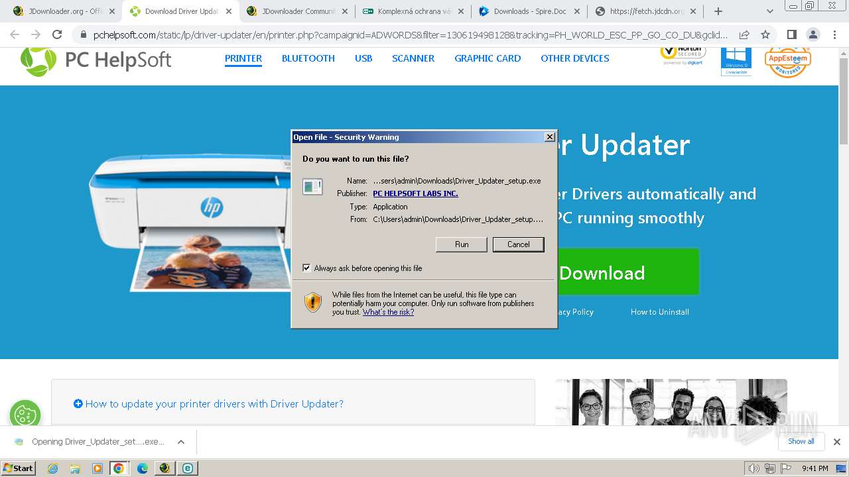Viewport: 849px width, 477px height.
Task: Click Run in the Security Warning dialog
Action: (x=462, y=244)
